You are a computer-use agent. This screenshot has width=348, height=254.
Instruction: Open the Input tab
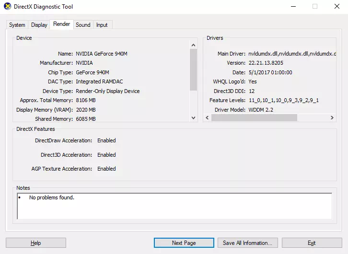[x=102, y=25]
